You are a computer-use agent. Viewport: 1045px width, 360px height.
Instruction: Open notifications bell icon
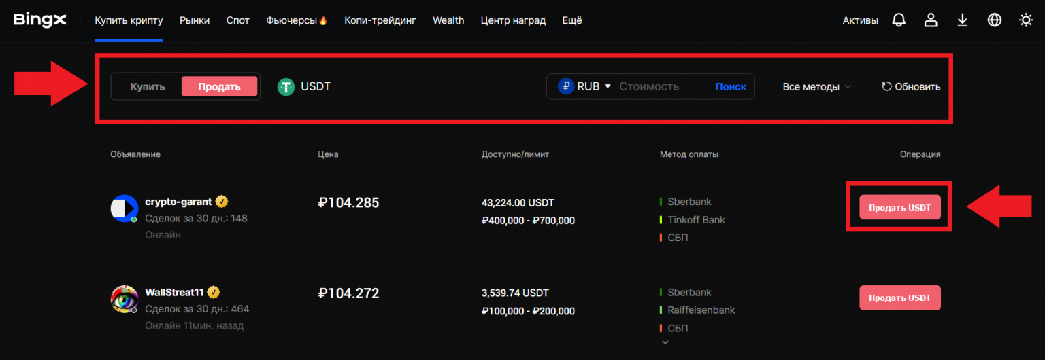(x=899, y=20)
